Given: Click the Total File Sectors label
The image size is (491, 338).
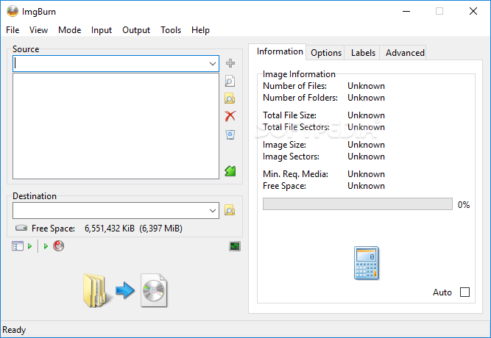Looking at the screenshot, I should [x=296, y=127].
